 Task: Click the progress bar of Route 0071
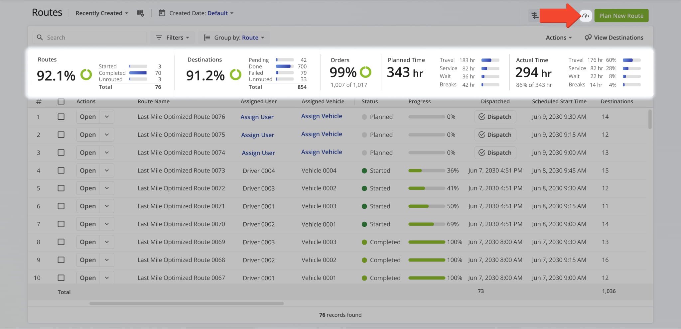(427, 206)
